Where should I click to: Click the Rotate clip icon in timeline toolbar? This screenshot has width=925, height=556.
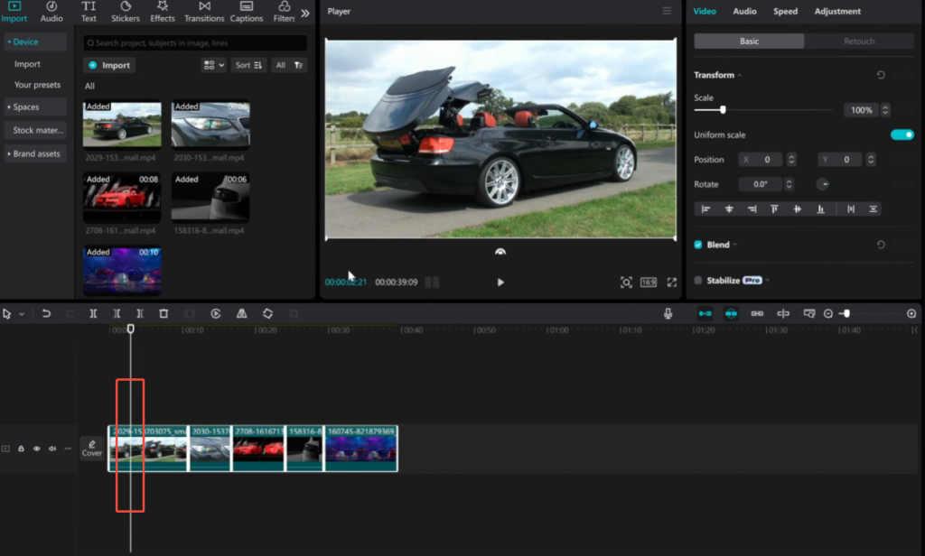click(x=267, y=313)
